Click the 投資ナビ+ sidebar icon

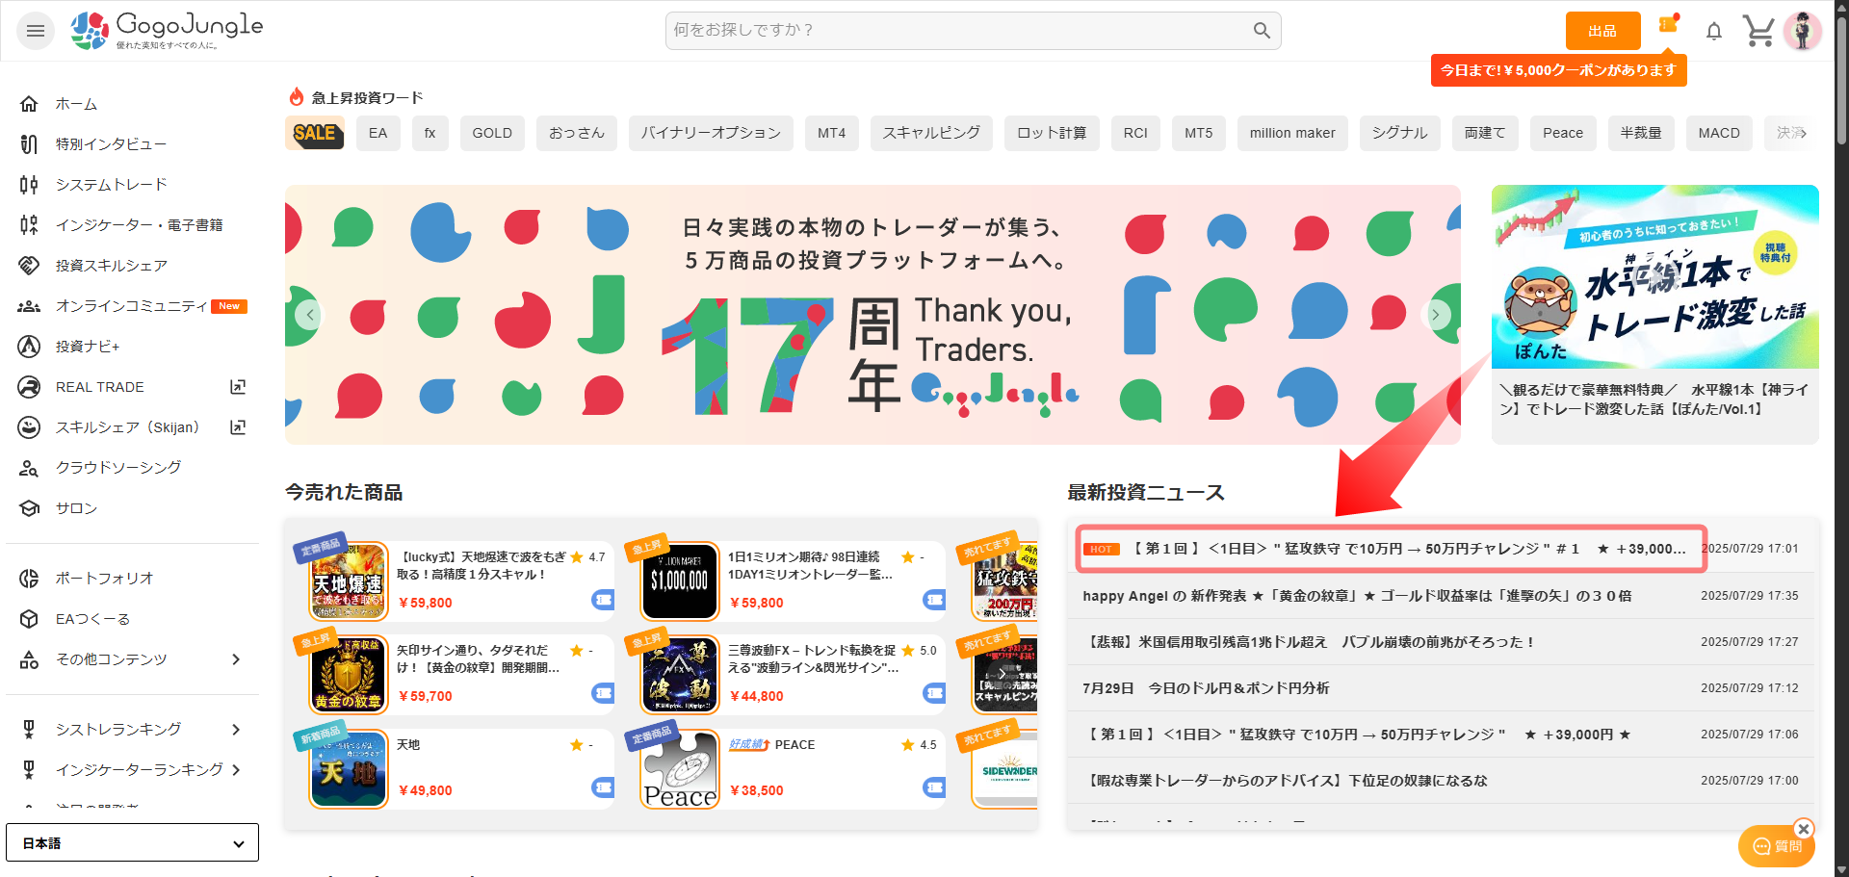[30, 347]
